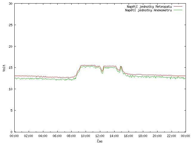Click the x-axis label '18:00'

143,136
